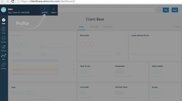The width and height of the screenshot is (182, 101).
Task: Open dashboard Setup link
Action: tap(177, 27)
